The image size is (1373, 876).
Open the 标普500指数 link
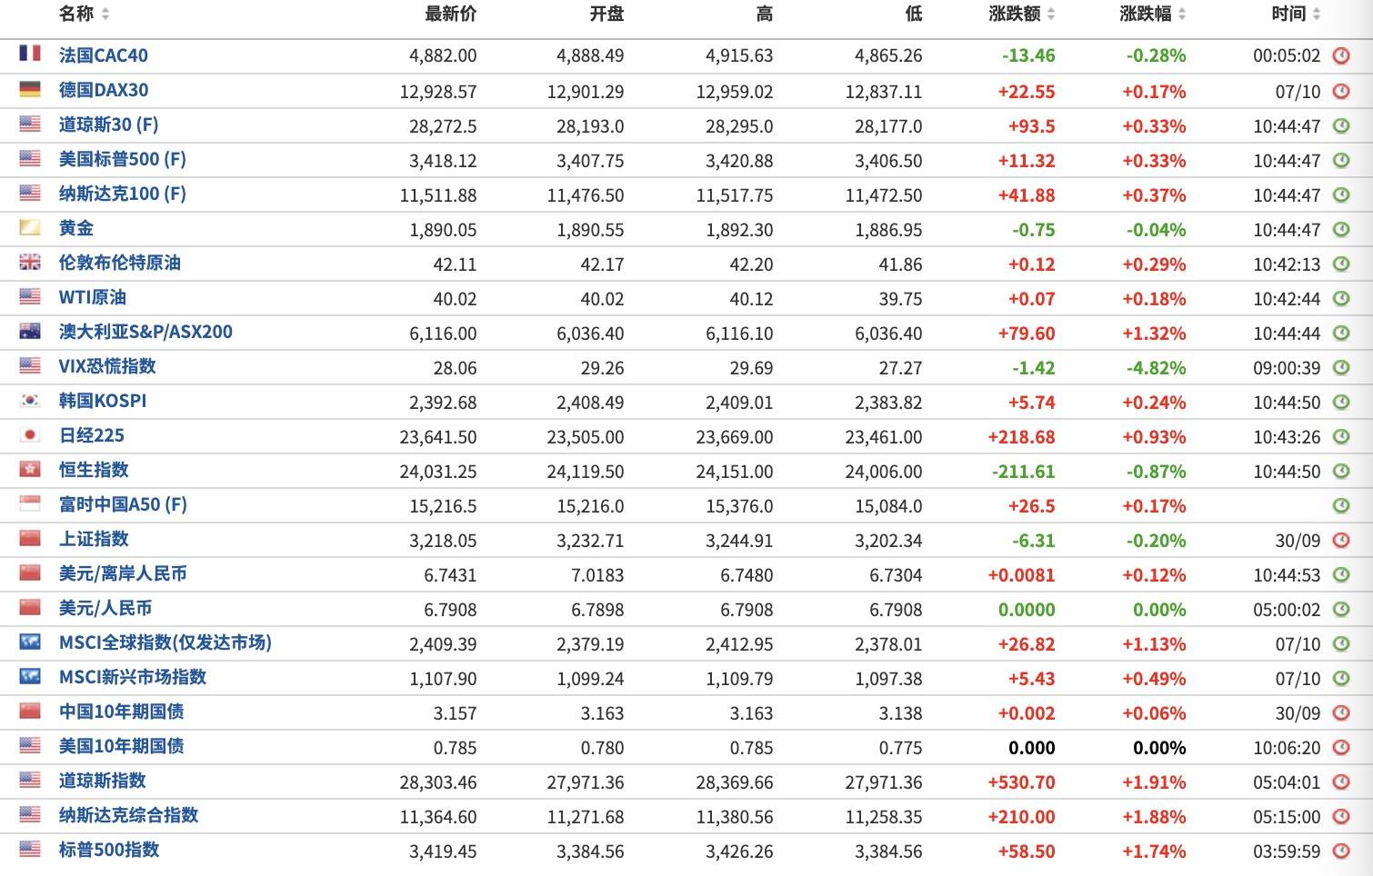(x=109, y=850)
